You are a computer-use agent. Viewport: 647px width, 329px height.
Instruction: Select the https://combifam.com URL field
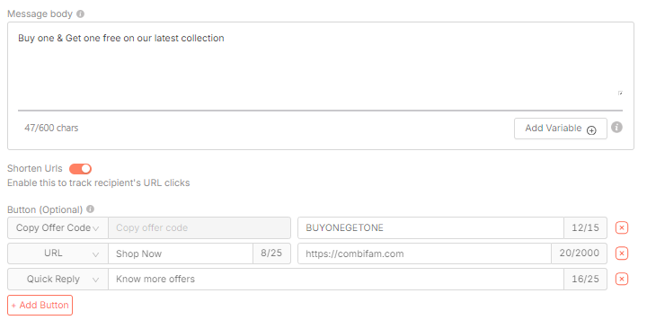pos(424,253)
